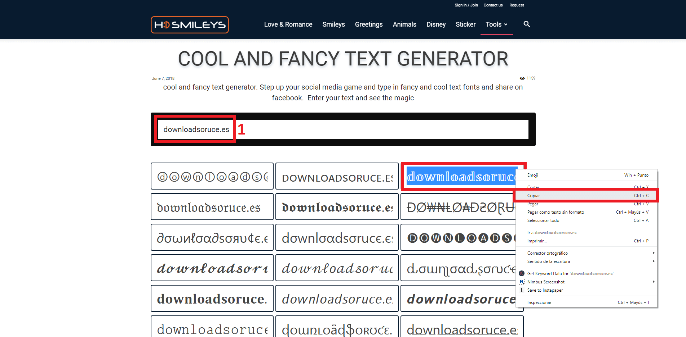Select the bold italic sans output
The width and height of the screenshot is (686, 337).
pyautogui.click(x=458, y=299)
